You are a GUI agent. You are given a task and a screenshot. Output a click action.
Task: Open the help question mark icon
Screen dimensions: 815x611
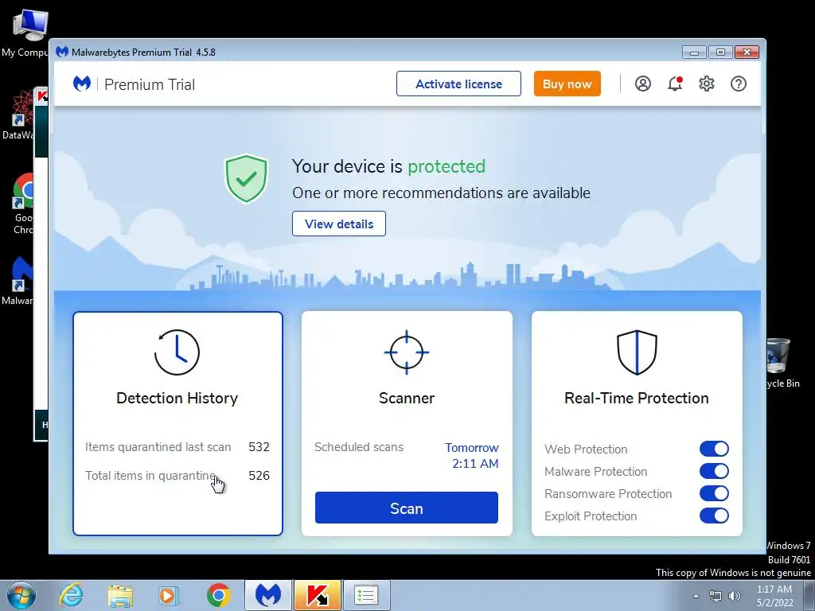pyautogui.click(x=738, y=84)
